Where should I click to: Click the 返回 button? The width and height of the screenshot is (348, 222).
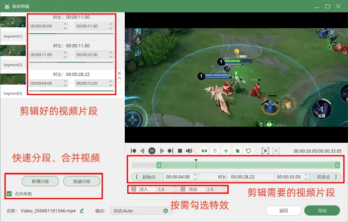pos(283,211)
